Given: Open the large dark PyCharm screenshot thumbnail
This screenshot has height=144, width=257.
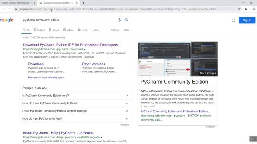Looking at the screenshot, I should click(x=164, y=50).
